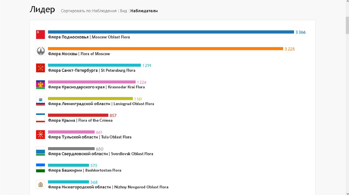Click the pink Krasnodar Krai bar
The image size is (349, 195).
click(92, 82)
